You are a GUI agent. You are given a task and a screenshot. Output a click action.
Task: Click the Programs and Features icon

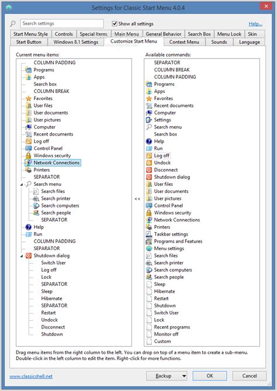click(x=149, y=241)
